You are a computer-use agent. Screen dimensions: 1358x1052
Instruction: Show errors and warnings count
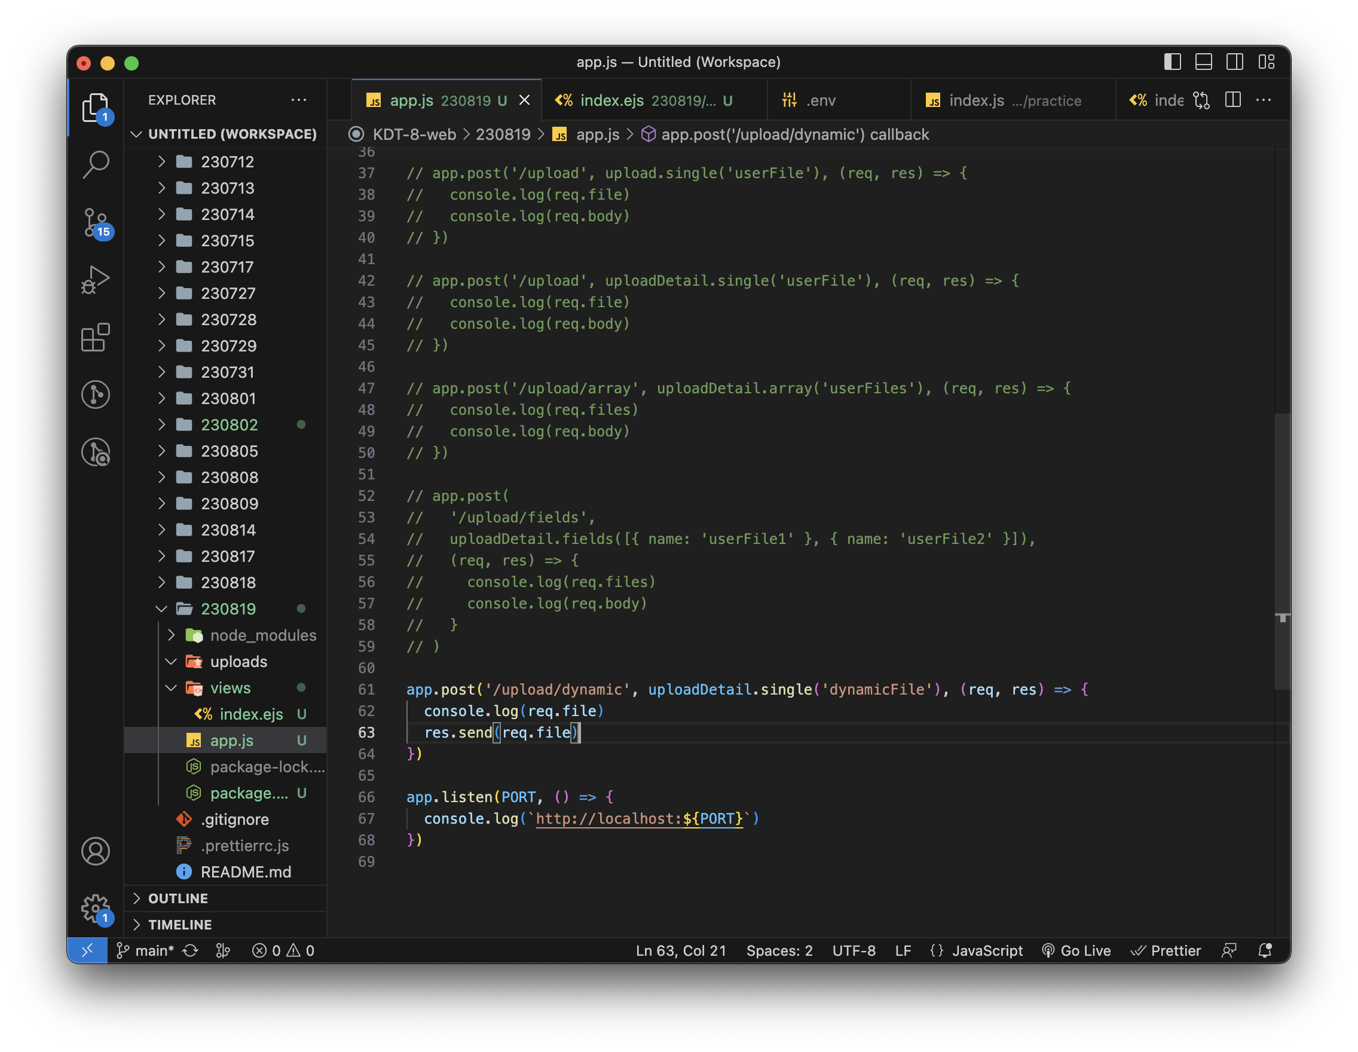(x=283, y=950)
